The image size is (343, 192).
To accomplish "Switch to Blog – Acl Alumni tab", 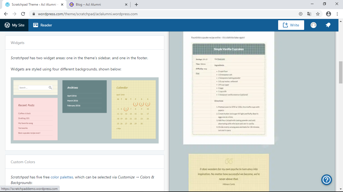I will [96, 5].
